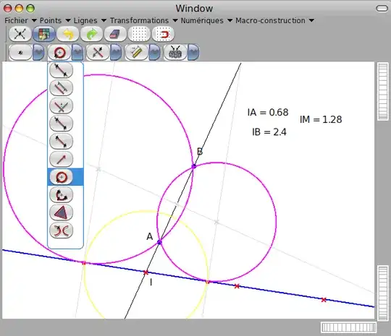Choose the vector arrow tool
The height and width of the screenshot is (336, 391).
(61, 159)
